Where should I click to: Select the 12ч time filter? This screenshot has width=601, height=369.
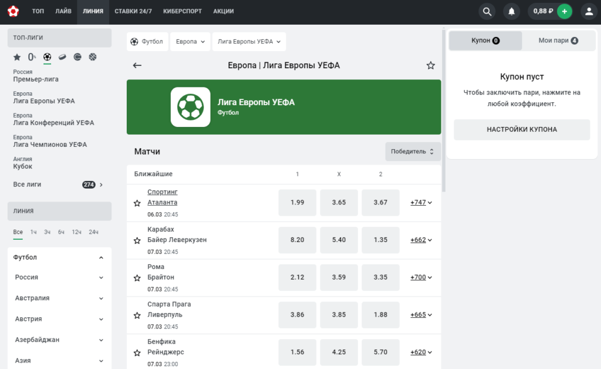click(77, 232)
